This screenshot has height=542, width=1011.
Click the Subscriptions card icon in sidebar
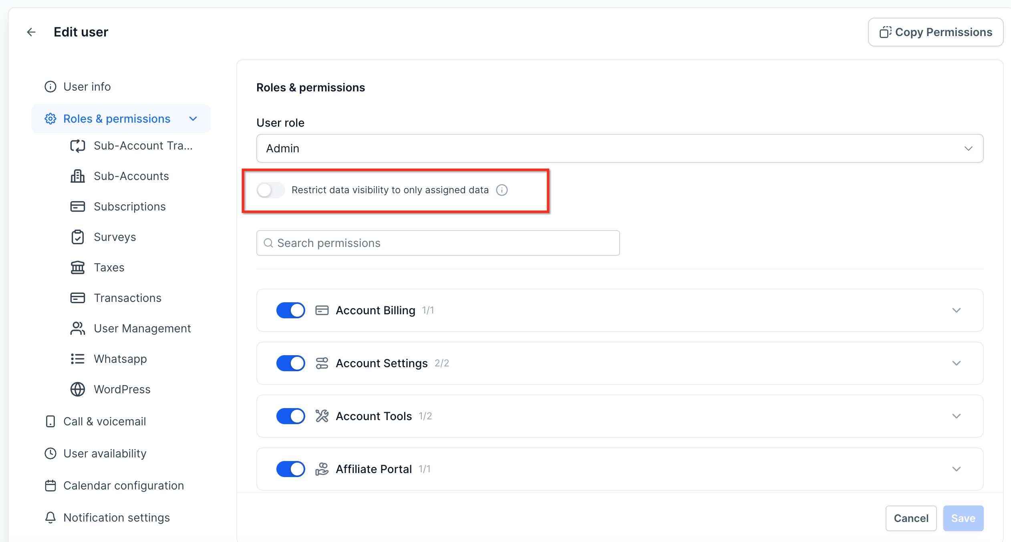(x=78, y=207)
